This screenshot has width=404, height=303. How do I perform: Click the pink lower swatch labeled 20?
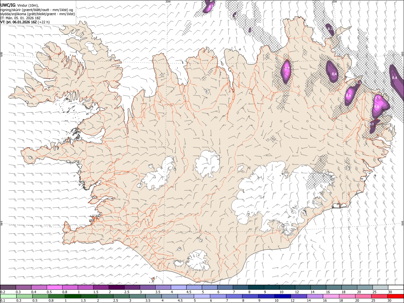363,296
